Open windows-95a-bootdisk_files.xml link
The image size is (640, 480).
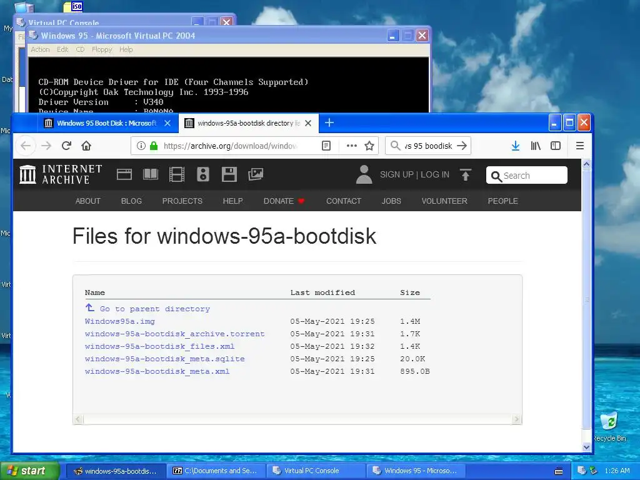159,346
